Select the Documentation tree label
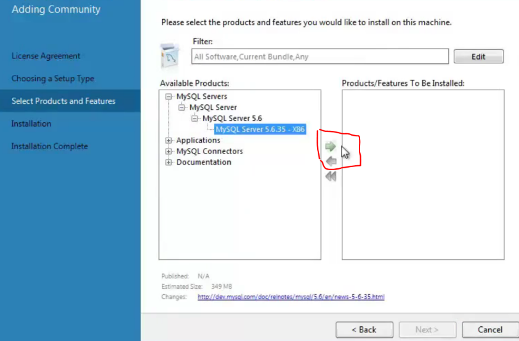This screenshot has width=519, height=341. click(x=204, y=162)
